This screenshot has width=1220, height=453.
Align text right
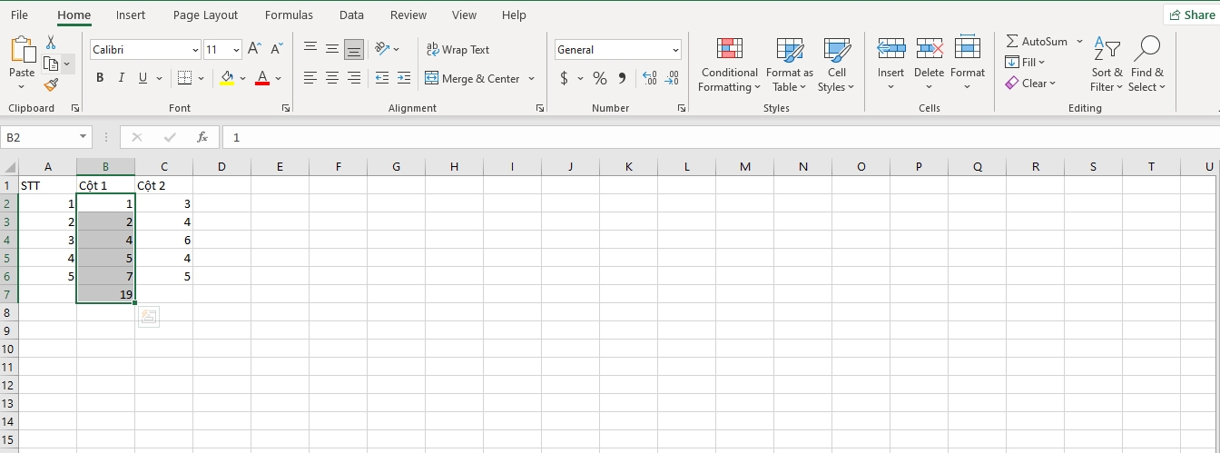[354, 78]
